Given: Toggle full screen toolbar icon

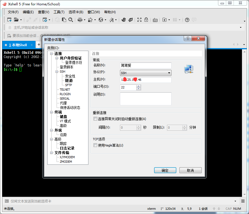Looking at the screenshot, I should tap(139, 20).
